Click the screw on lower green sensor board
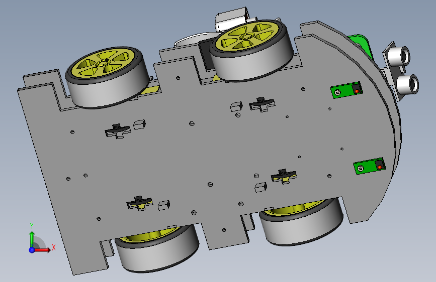Screen dimensions: 436x282 [361, 168]
